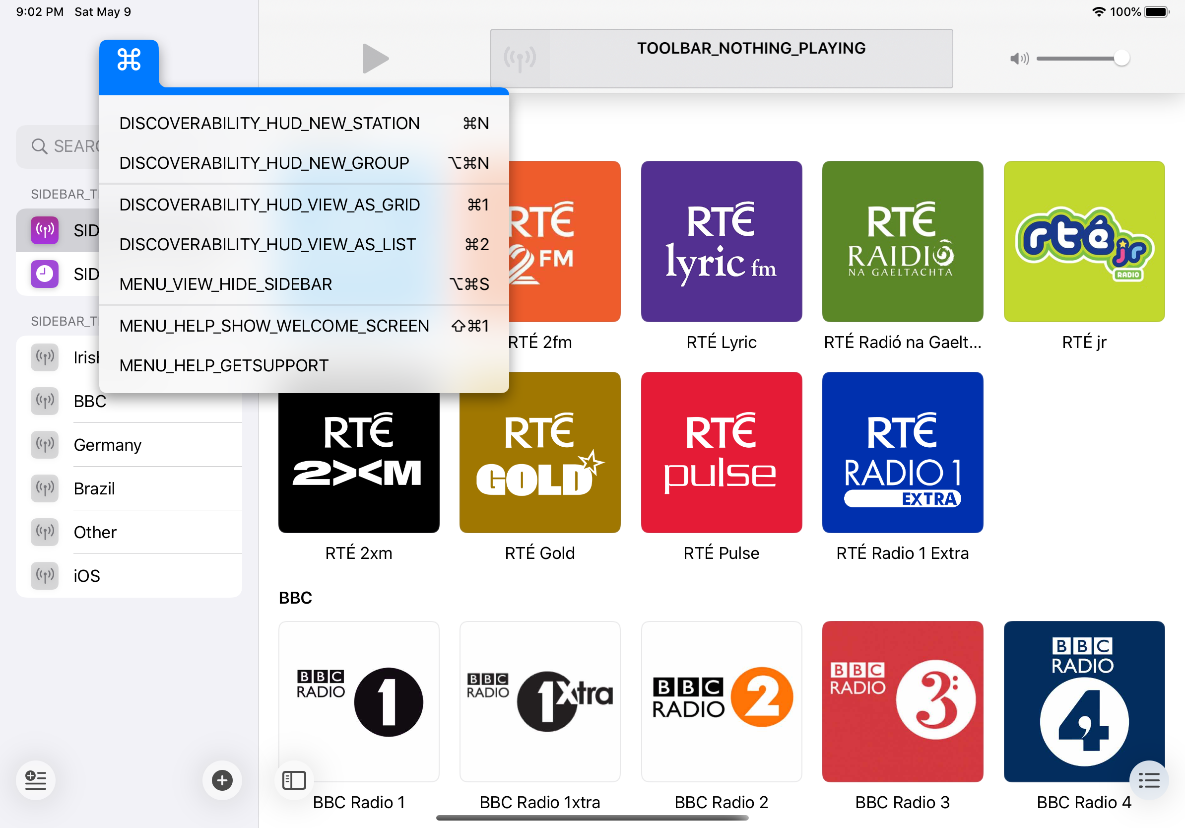Click the add-group list icon at bottom left
Viewport: 1185px width, 828px height.
36,779
